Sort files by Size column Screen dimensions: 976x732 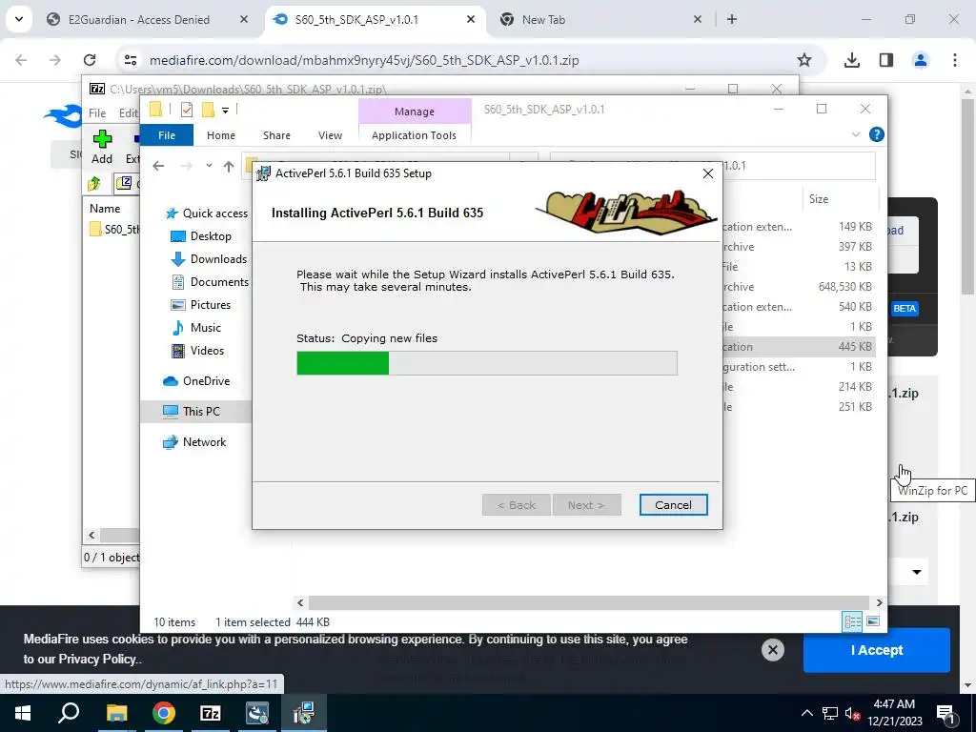(x=819, y=199)
